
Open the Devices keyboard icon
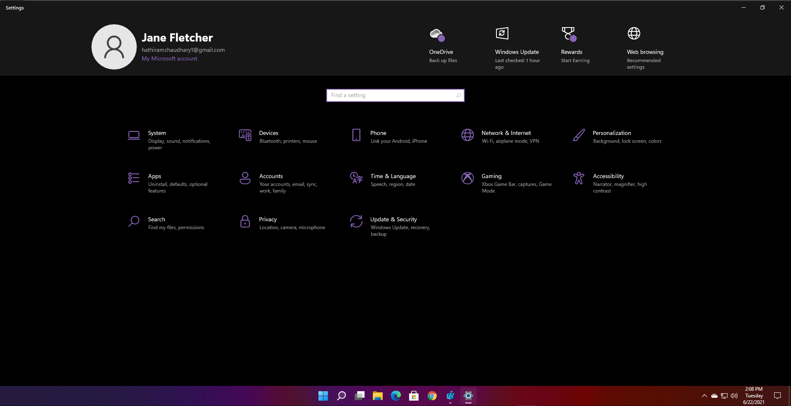point(245,135)
